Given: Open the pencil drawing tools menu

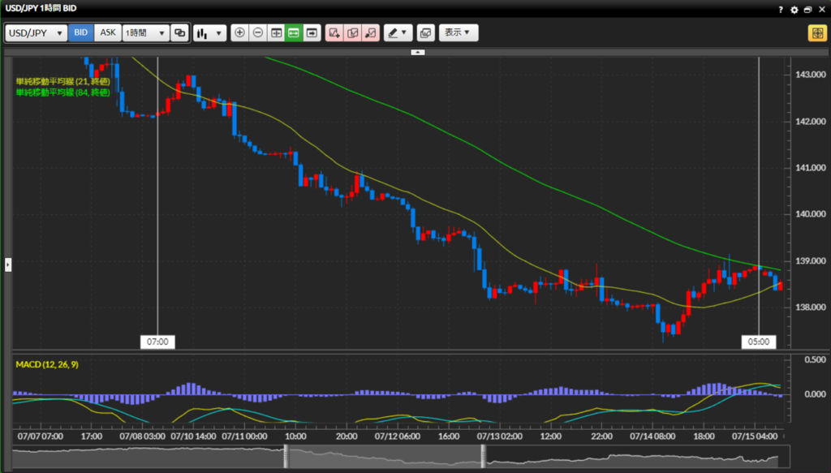Looking at the screenshot, I should [398, 33].
